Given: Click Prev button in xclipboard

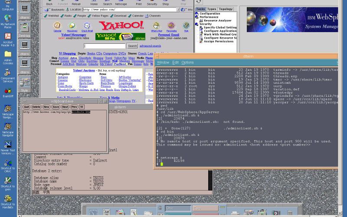Looking at the screenshot, I should click(74, 107).
